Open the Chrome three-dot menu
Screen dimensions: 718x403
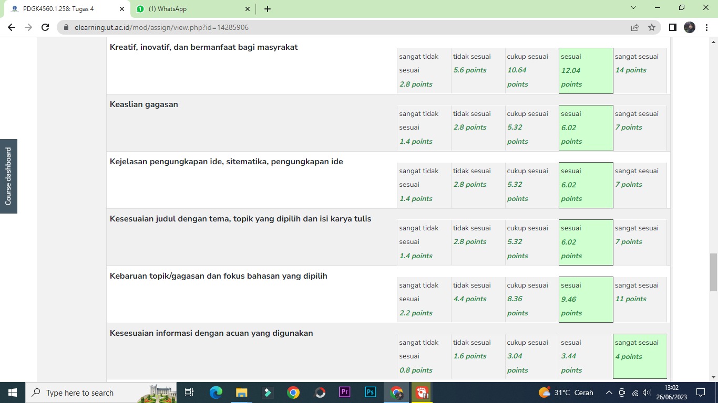[706, 27]
